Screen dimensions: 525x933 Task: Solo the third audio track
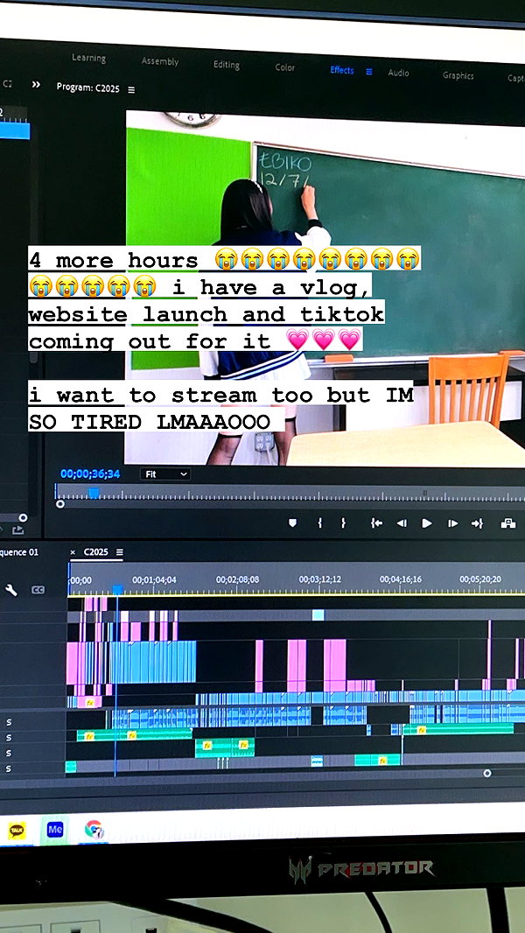pos(9,754)
